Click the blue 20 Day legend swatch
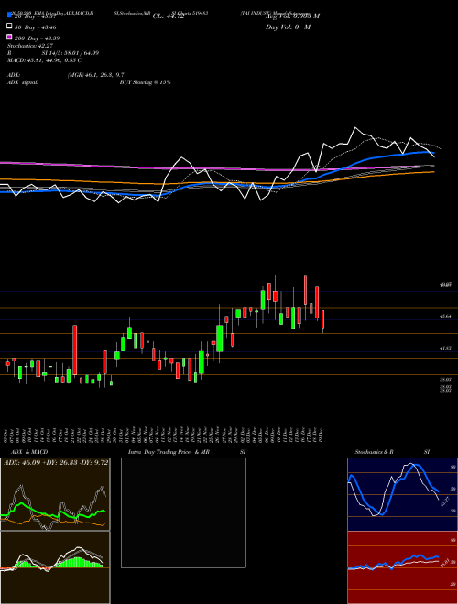 pyautogui.click(x=9, y=15)
